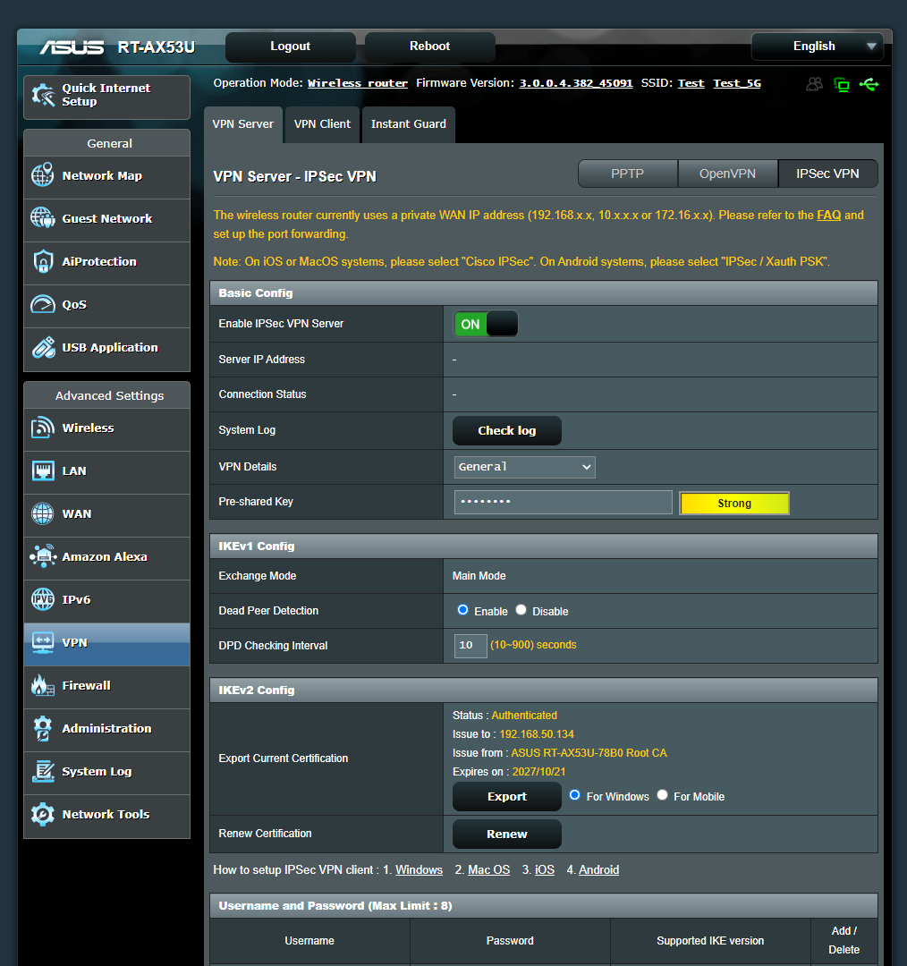The width and height of the screenshot is (907, 966).
Task: Export the current certification
Action: pyautogui.click(x=506, y=796)
